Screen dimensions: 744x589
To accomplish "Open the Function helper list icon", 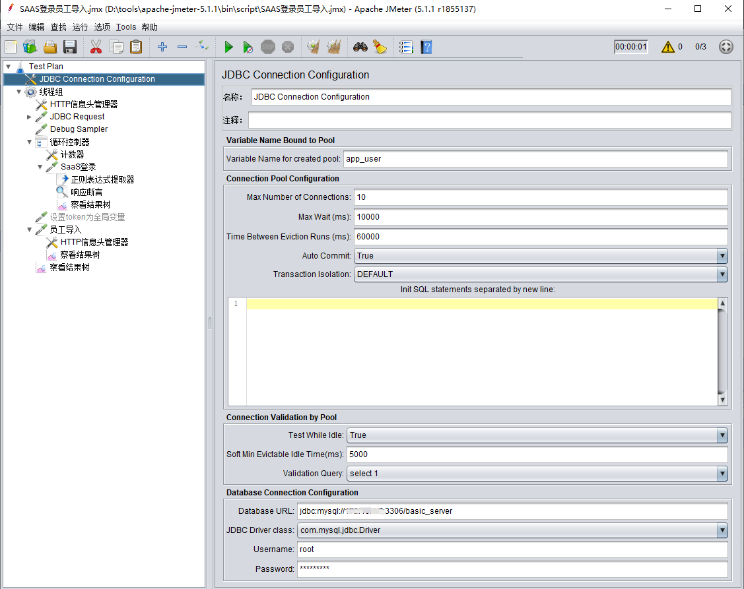I will pyautogui.click(x=406, y=47).
